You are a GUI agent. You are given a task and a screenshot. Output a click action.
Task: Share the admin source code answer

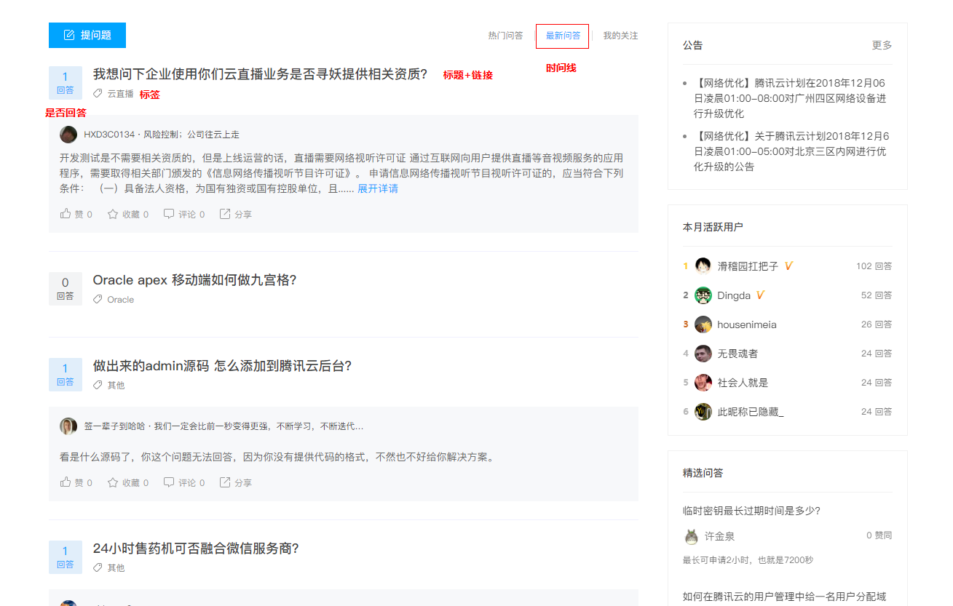225,482
